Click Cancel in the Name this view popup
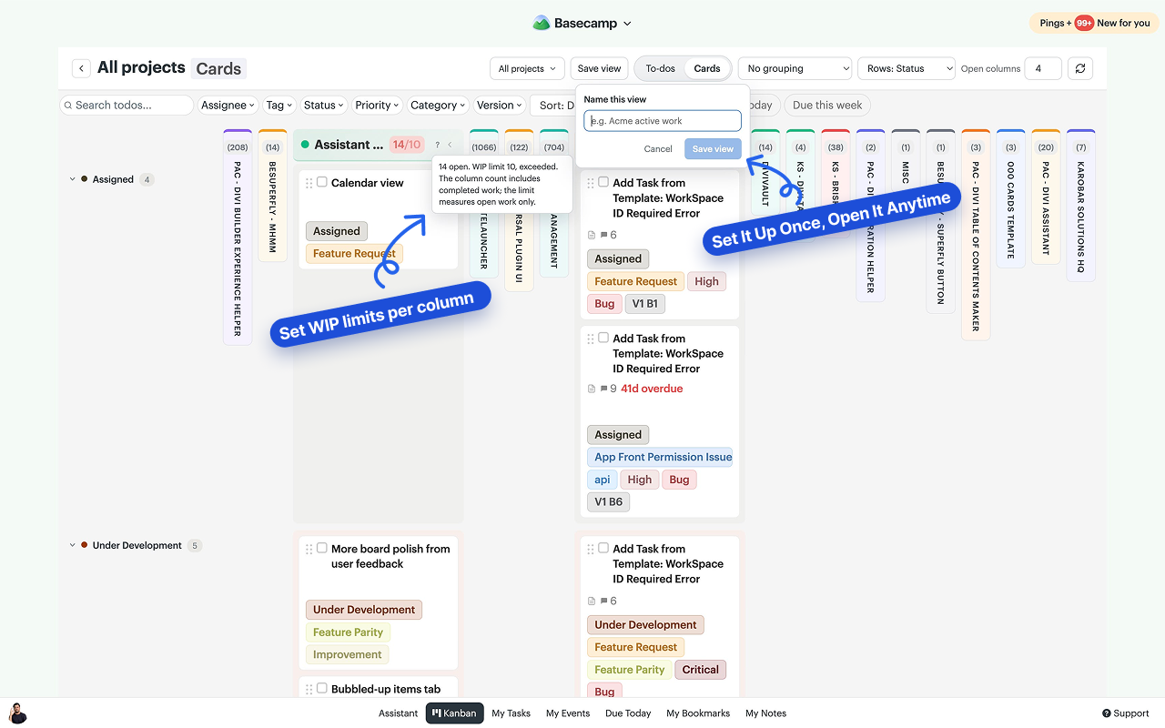The width and height of the screenshot is (1165, 728). pos(658,149)
